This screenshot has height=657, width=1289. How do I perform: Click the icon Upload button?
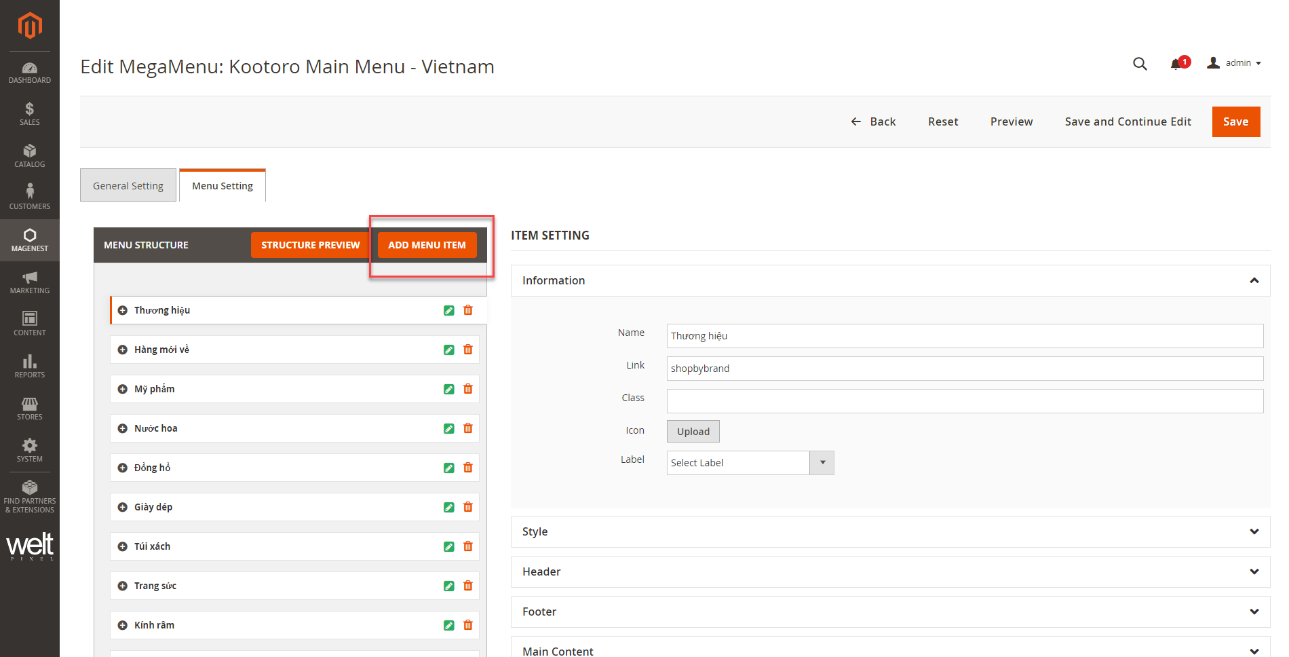coord(693,432)
